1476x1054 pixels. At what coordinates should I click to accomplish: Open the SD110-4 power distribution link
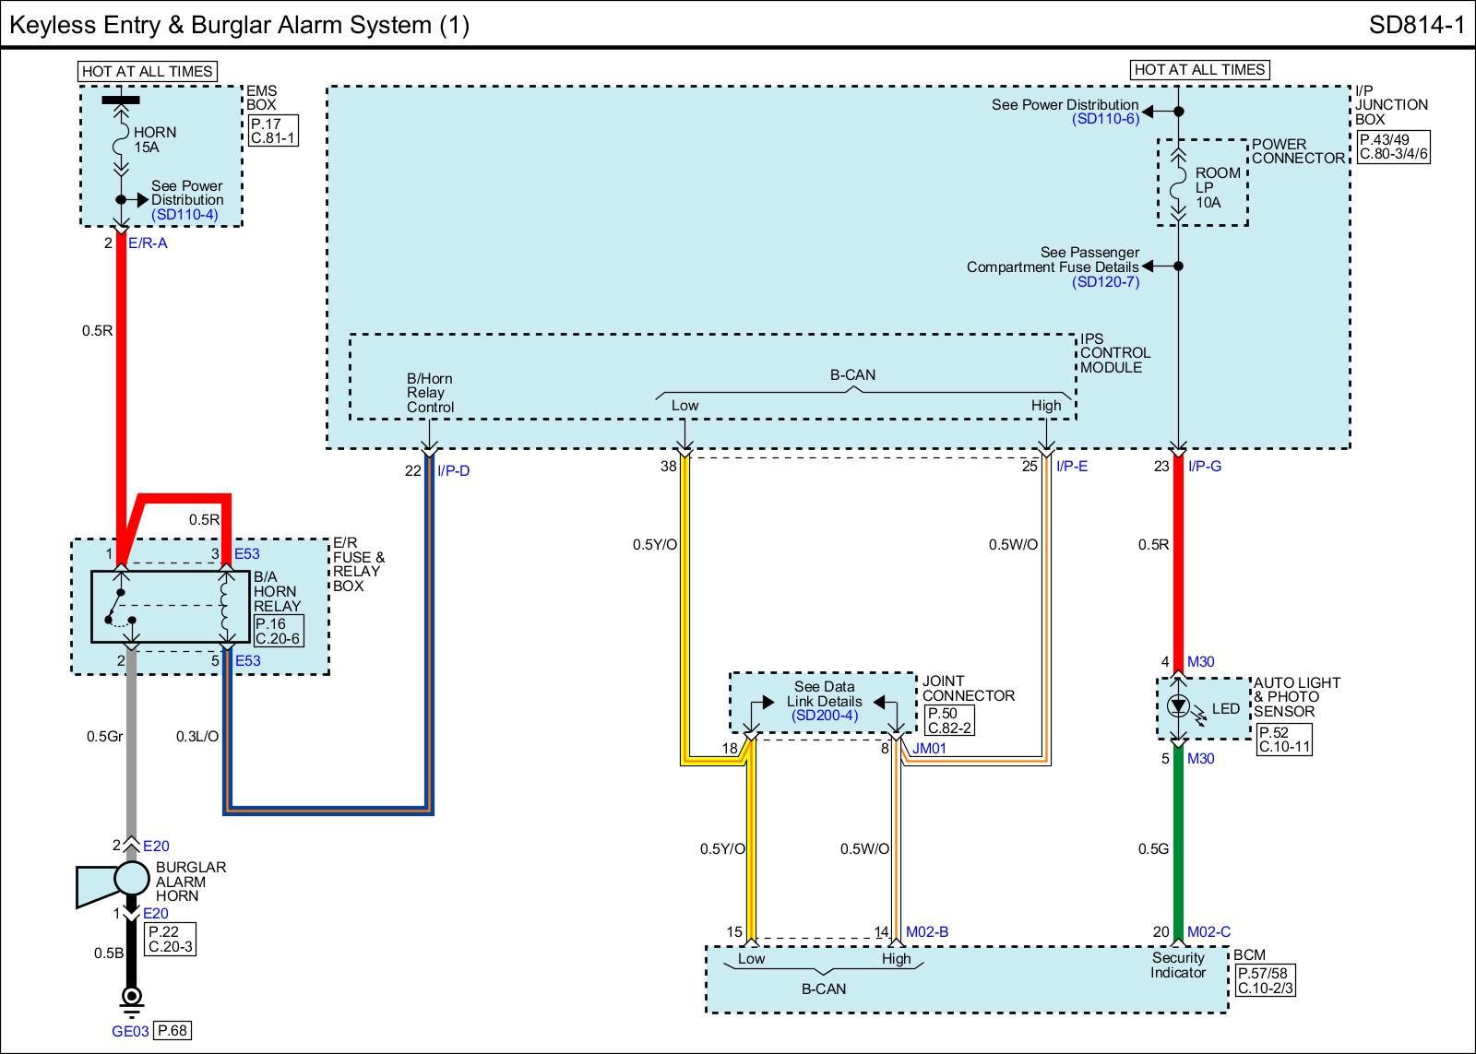pos(184,215)
